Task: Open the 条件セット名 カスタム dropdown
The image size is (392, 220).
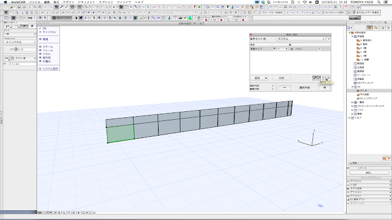Action: [301, 39]
